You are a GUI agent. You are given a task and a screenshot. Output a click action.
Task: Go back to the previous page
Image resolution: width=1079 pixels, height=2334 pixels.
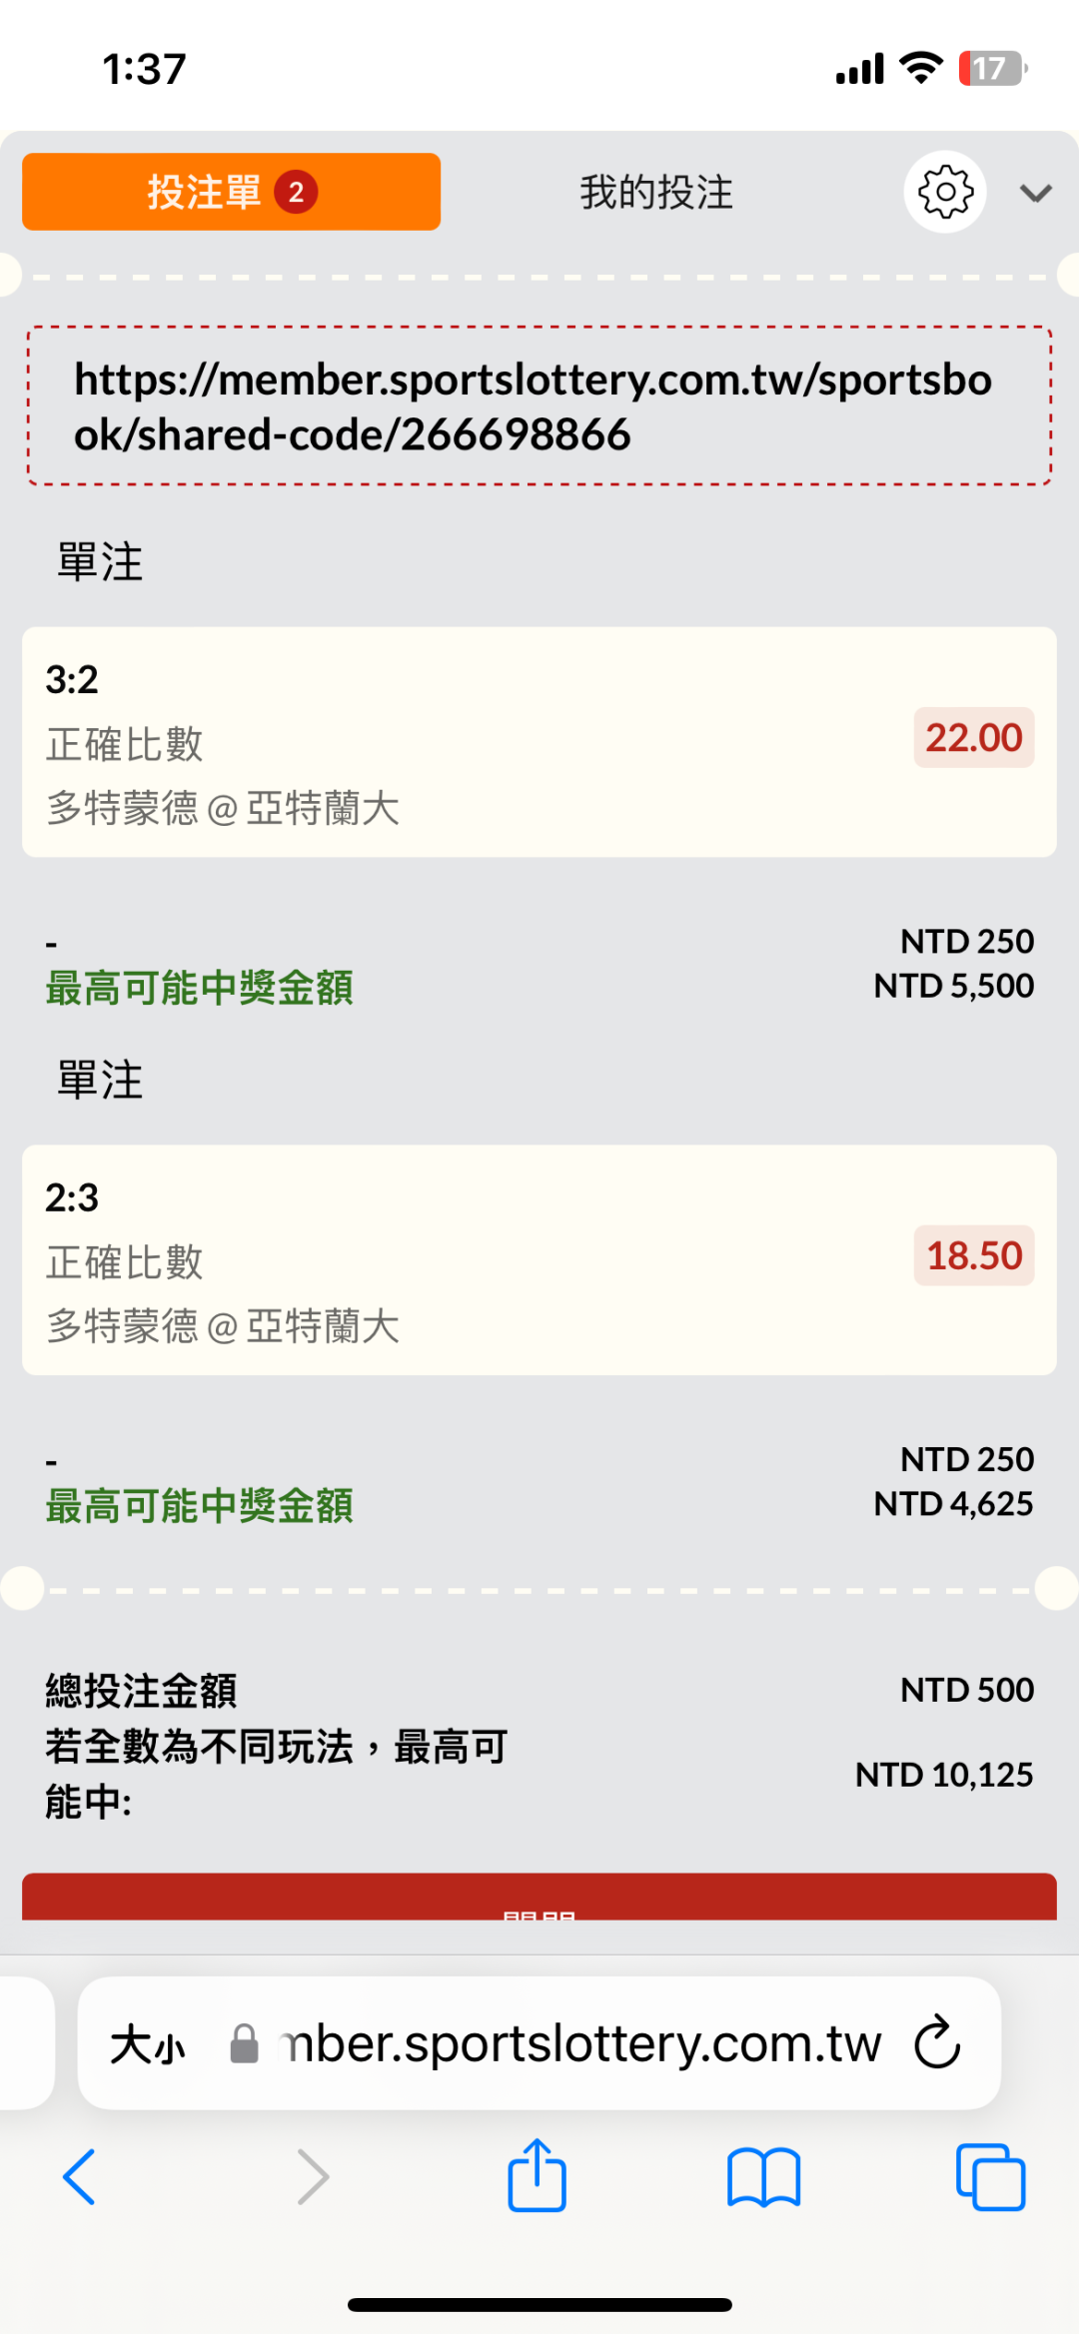tap(80, 2176)
